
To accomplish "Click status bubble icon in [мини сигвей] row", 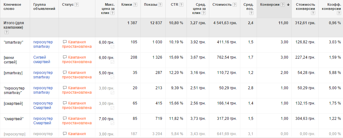I will tap(65, 57).
